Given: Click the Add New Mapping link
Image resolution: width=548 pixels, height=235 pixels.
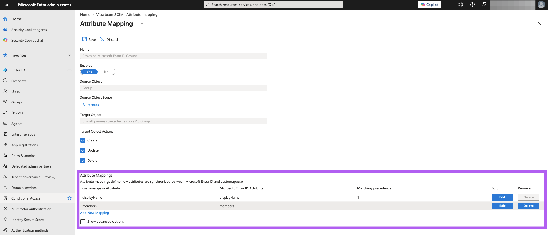Looking at the screenshot, I should 95,213.
